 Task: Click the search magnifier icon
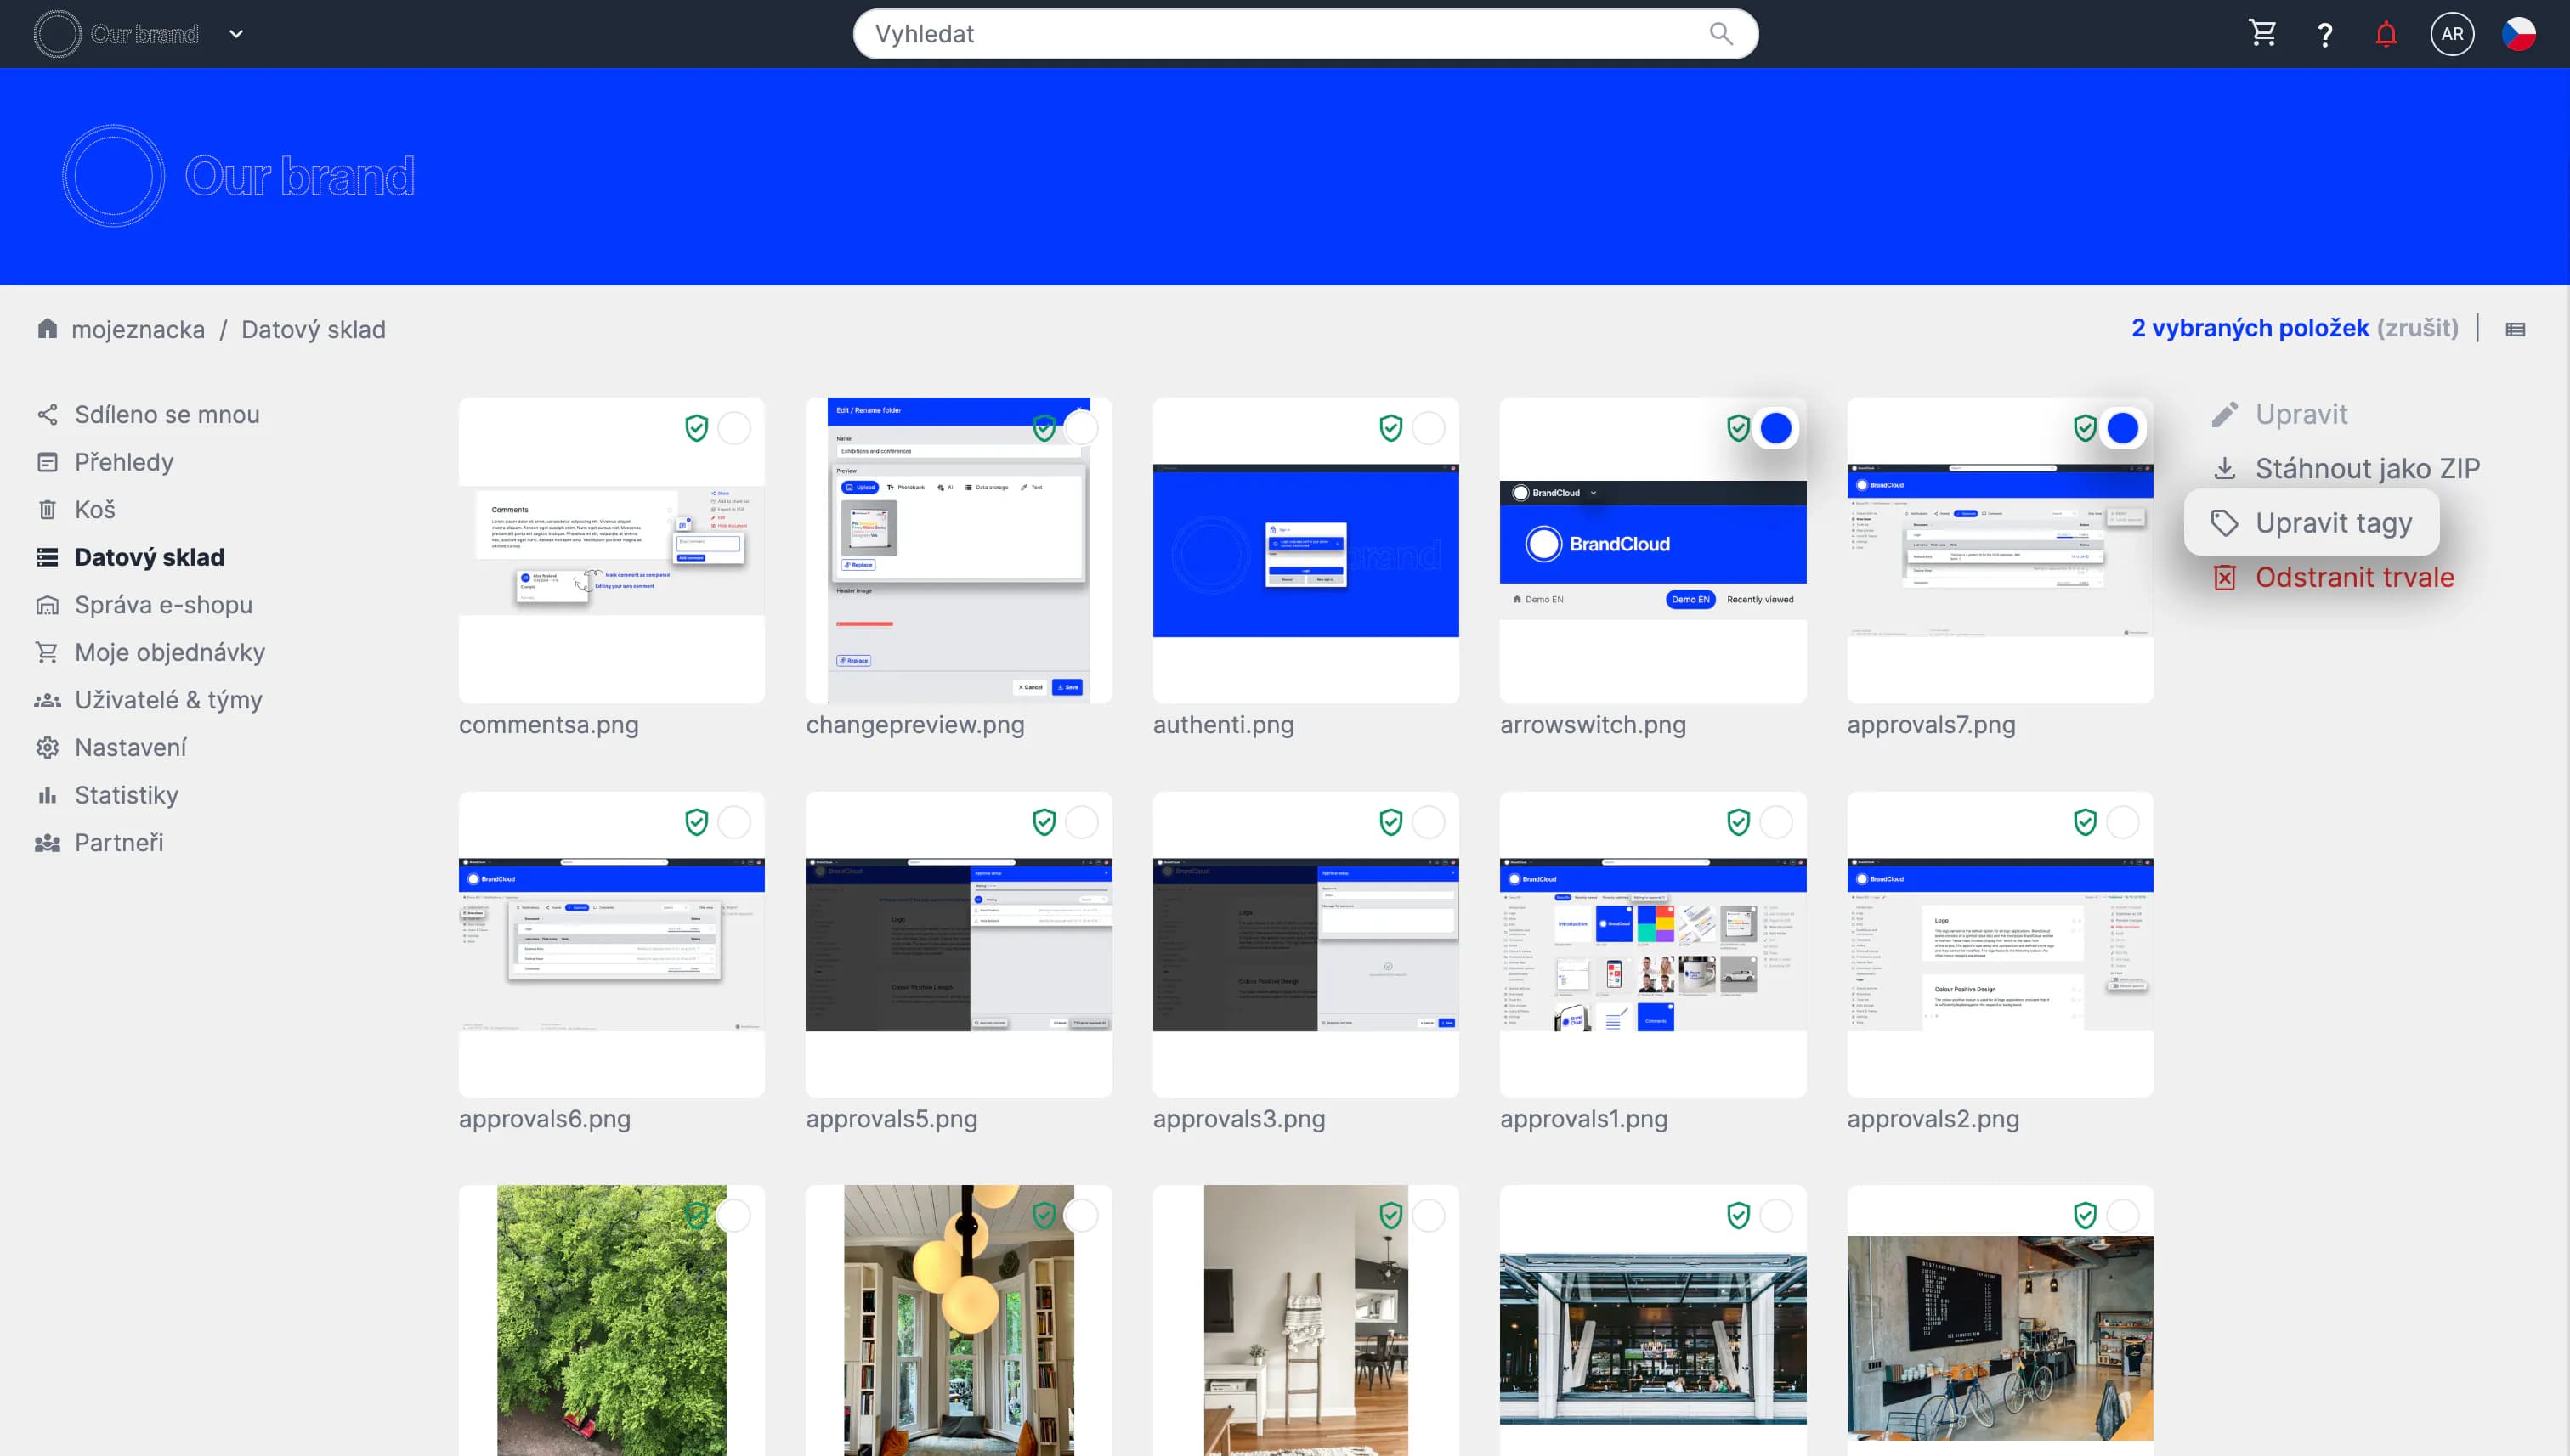point(1721,34)
